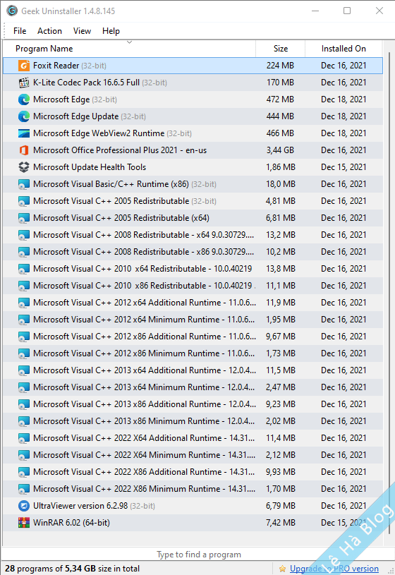
Task: Open the View menu
Action: 82,31
